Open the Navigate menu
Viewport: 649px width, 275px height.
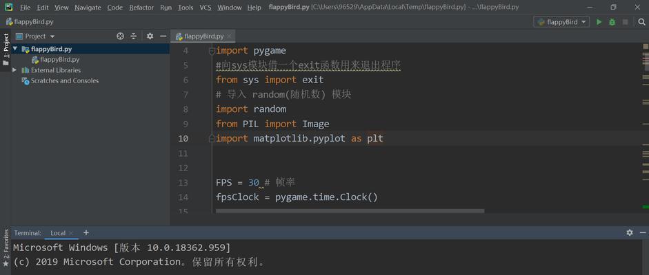(88, 8)
